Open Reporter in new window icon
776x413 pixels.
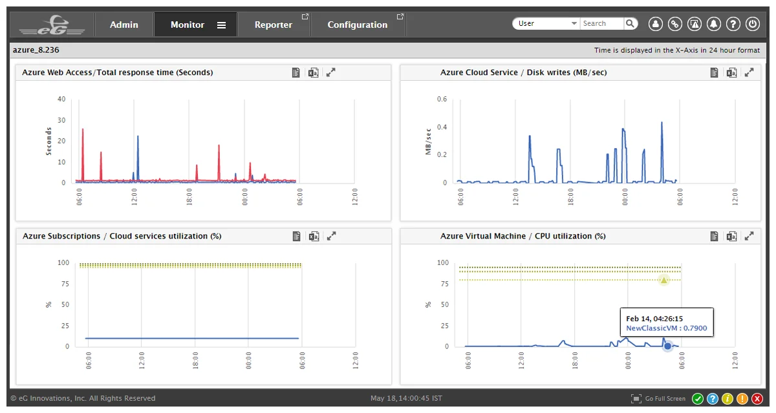click(x=305, y=16)
